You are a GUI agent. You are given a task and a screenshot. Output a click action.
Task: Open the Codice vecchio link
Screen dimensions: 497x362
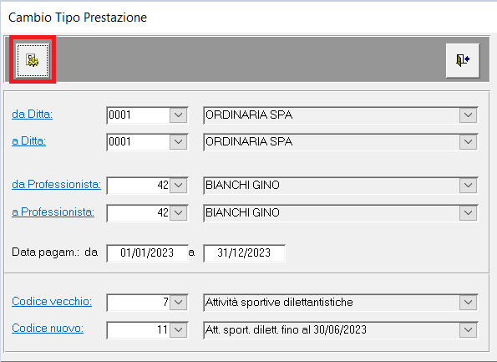[52, 301]
